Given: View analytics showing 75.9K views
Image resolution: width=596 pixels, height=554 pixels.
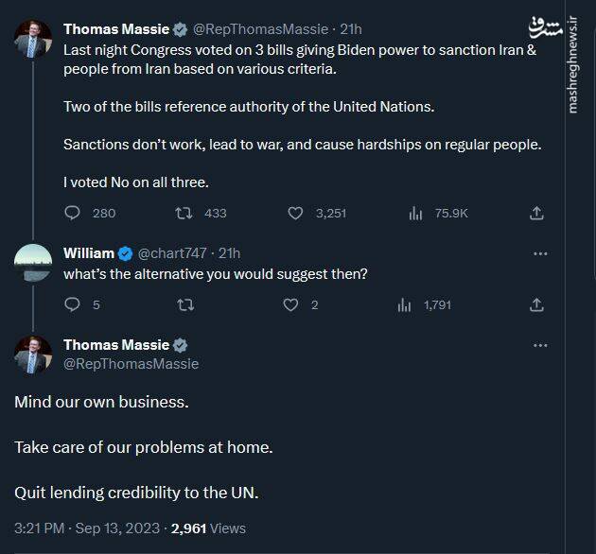Looking at the screenshot, I should pos(415,213).
